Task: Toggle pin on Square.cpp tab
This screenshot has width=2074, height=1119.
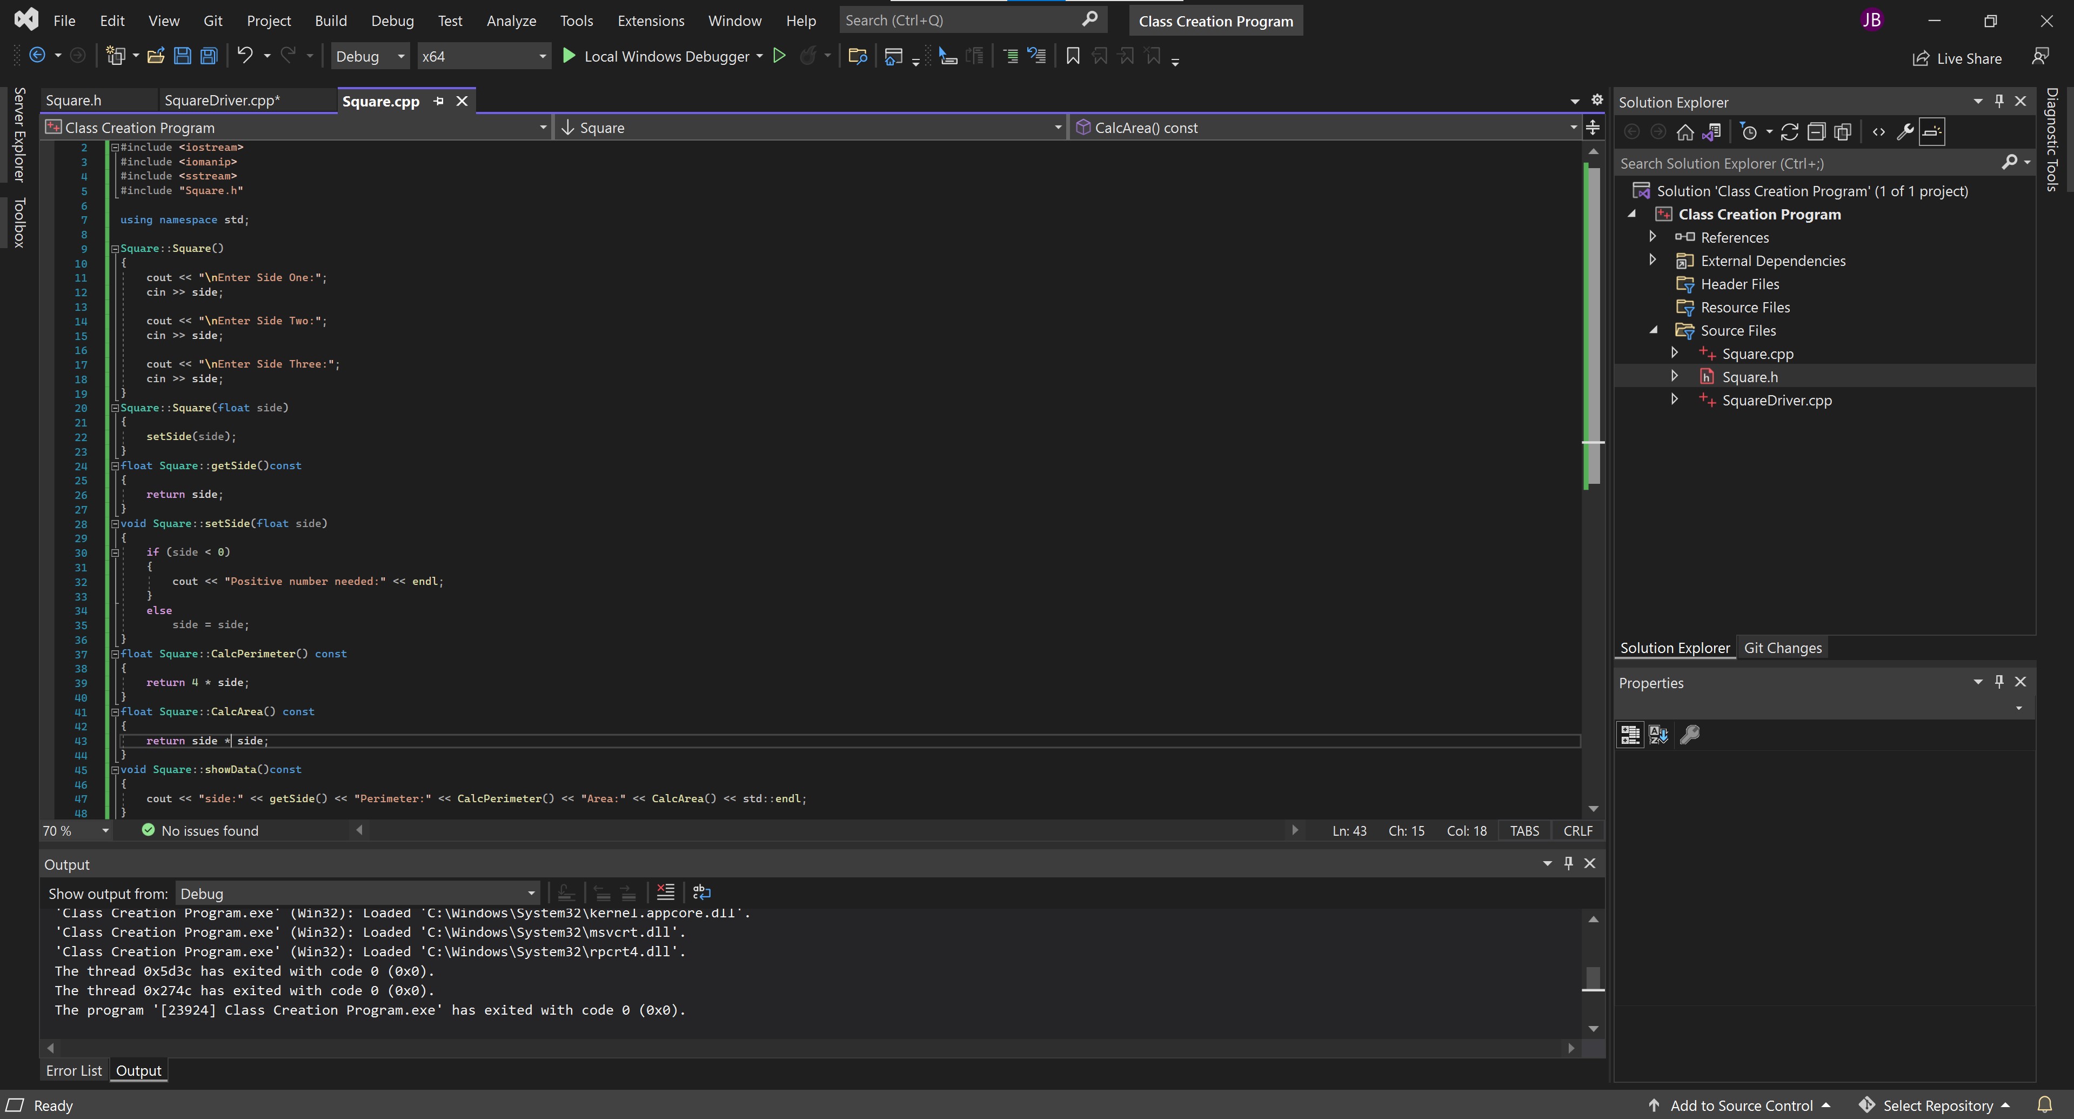Action: click(439, 101)
